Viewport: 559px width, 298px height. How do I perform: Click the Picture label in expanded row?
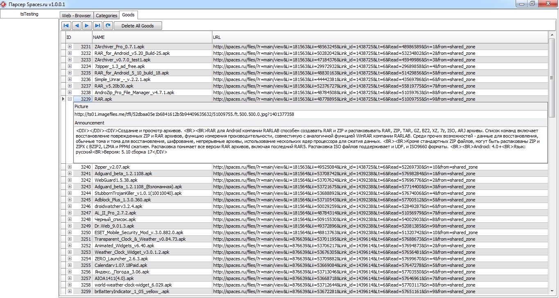pos(81,106)
